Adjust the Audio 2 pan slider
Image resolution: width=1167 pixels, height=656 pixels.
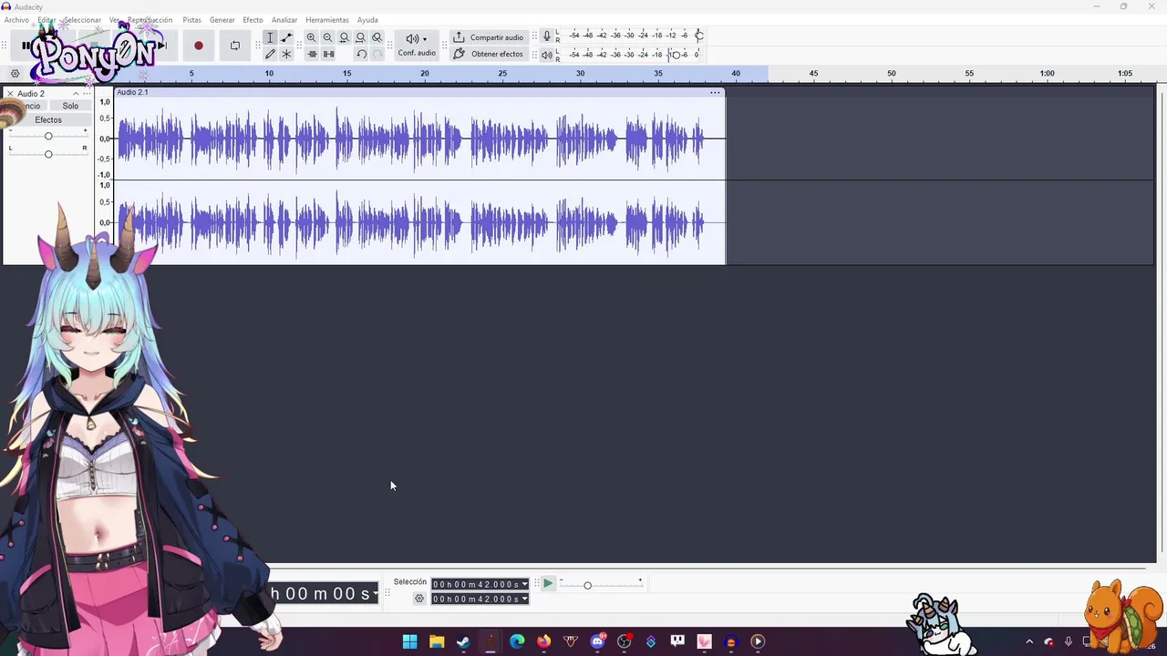(48, 154)
